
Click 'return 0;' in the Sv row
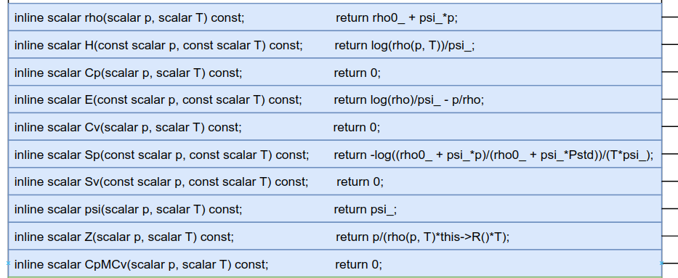[x=360, y=181]
